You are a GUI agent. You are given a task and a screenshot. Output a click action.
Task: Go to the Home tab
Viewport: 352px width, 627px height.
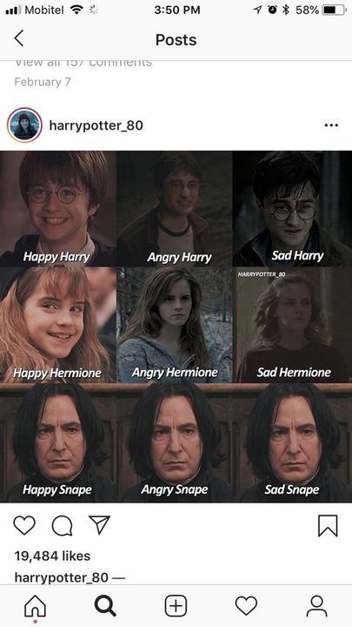click(35, 606)
